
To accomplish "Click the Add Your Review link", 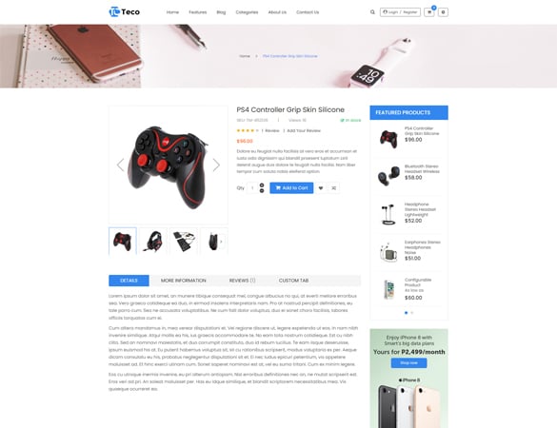I will pos(304,130).
